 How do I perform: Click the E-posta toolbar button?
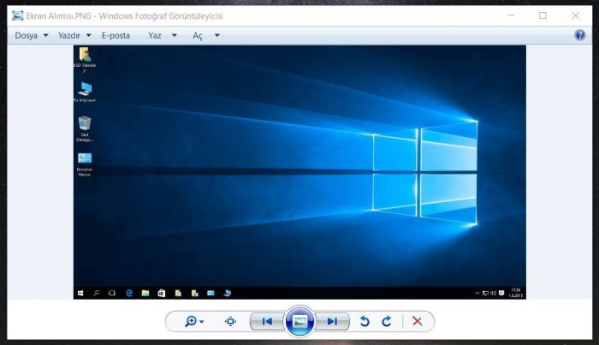click(116, 36)
